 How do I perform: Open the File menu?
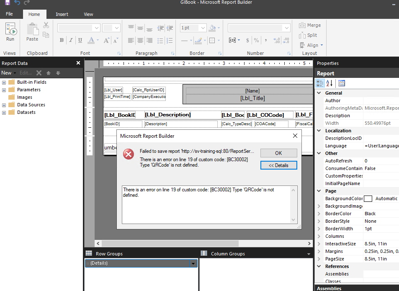(9, 14)
